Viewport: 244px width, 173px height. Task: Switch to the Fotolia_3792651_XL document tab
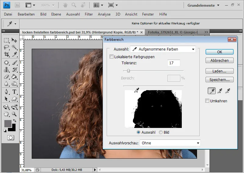173,32
